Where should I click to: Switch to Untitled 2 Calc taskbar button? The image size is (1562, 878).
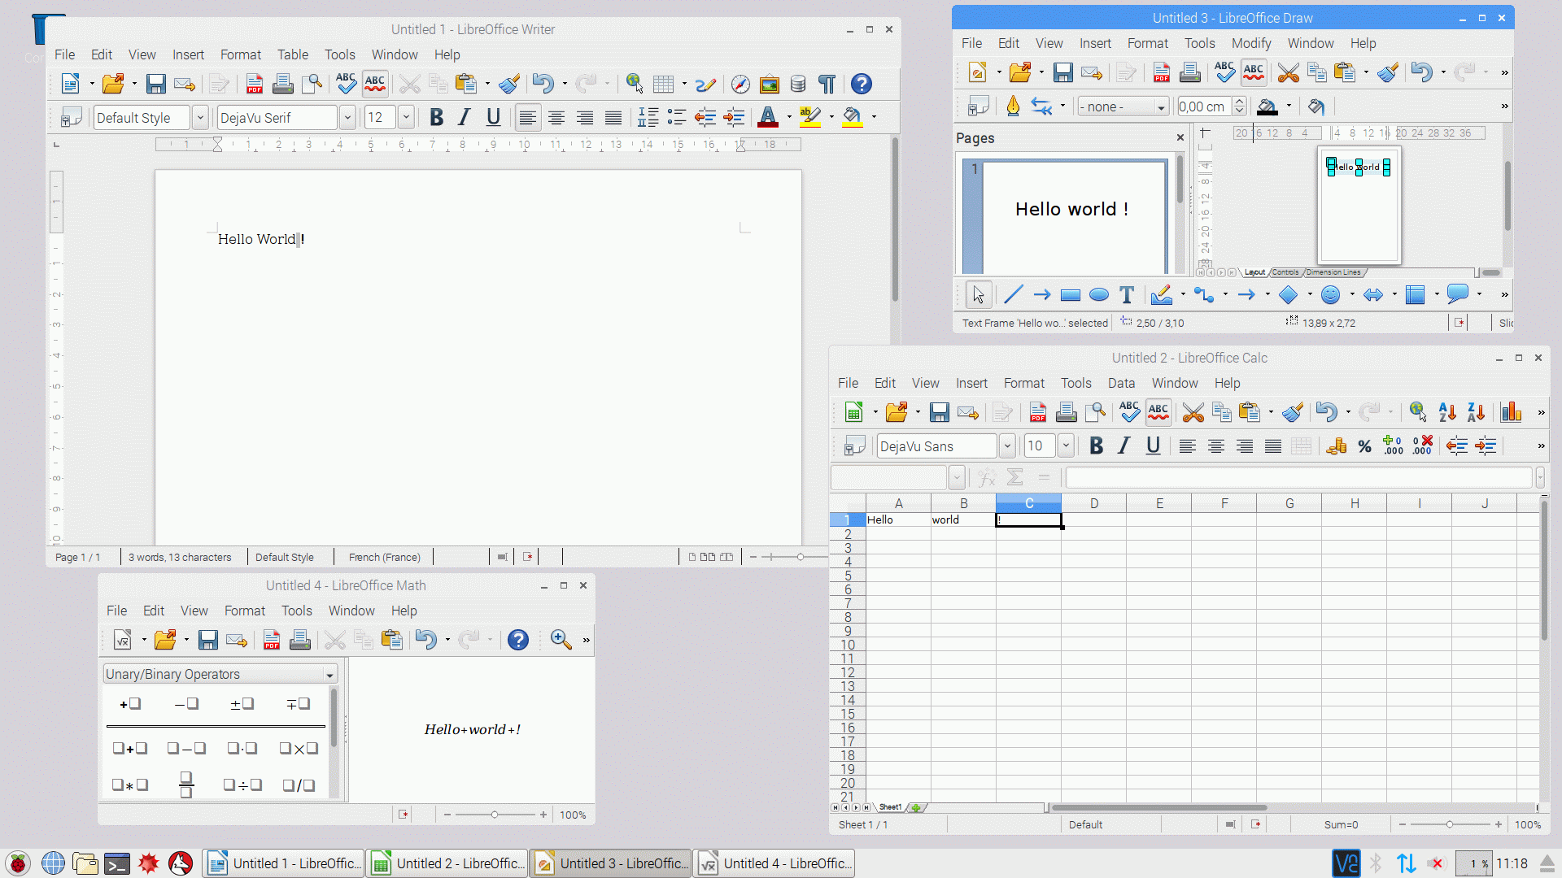447,863
